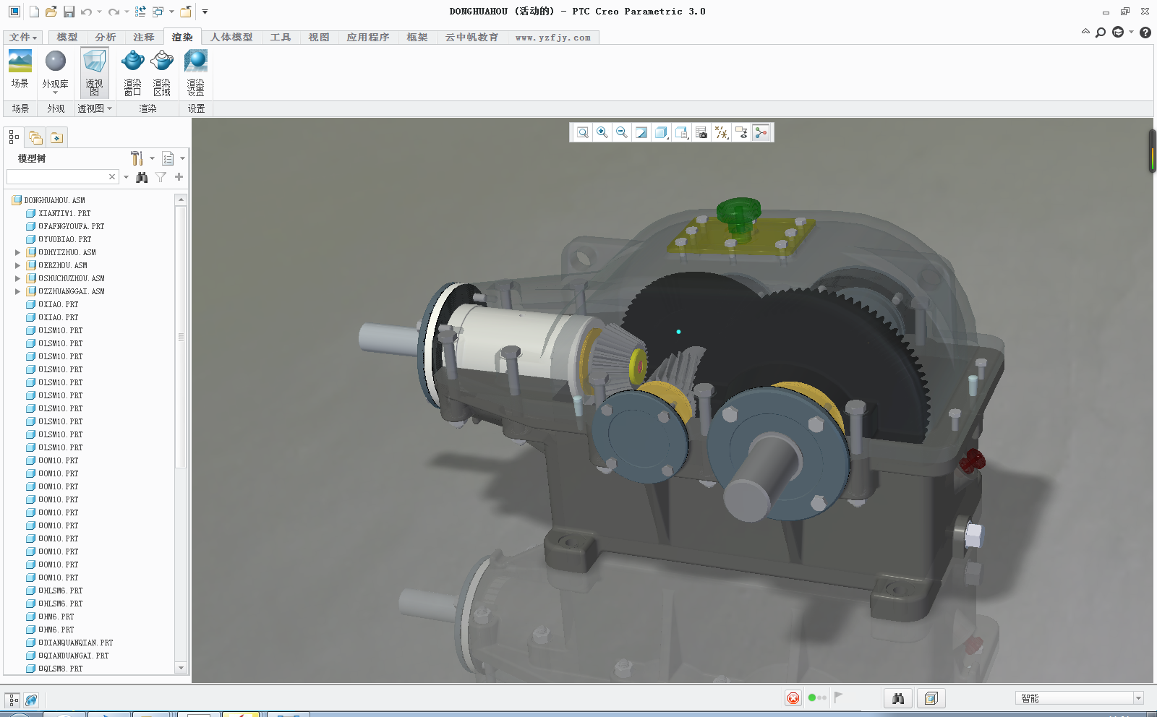
Task: Open the datum display filters icon
Action: (x=722, y=132)
